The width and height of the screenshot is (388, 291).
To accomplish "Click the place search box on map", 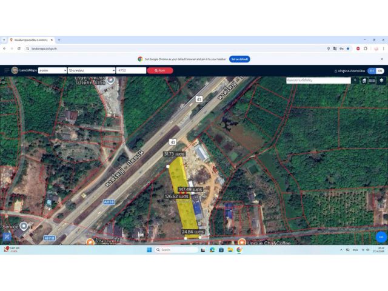I will (318, 81).
